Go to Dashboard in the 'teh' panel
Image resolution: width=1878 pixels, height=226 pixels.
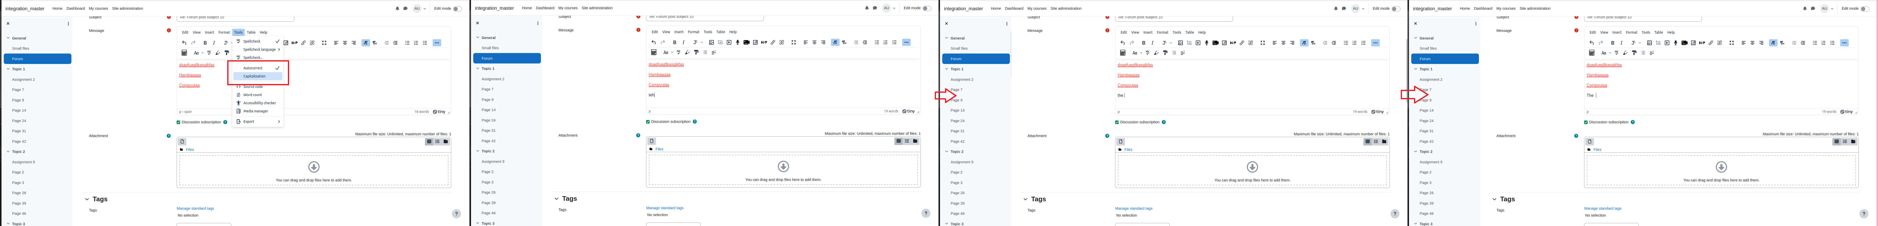545,8
